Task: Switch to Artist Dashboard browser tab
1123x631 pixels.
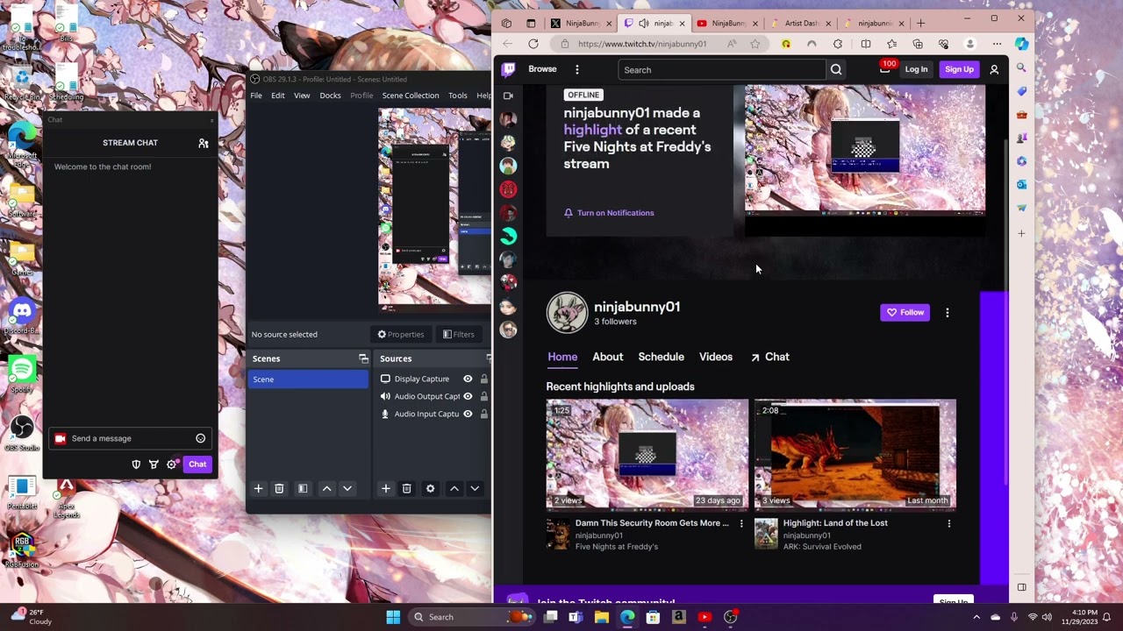Action: point(801,23)
